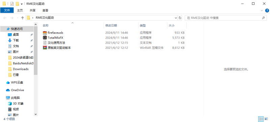Select the 原版英文驱动版本 WinRAR archive icon
Screen dimensions: 270x122
(x=45, y=48)
